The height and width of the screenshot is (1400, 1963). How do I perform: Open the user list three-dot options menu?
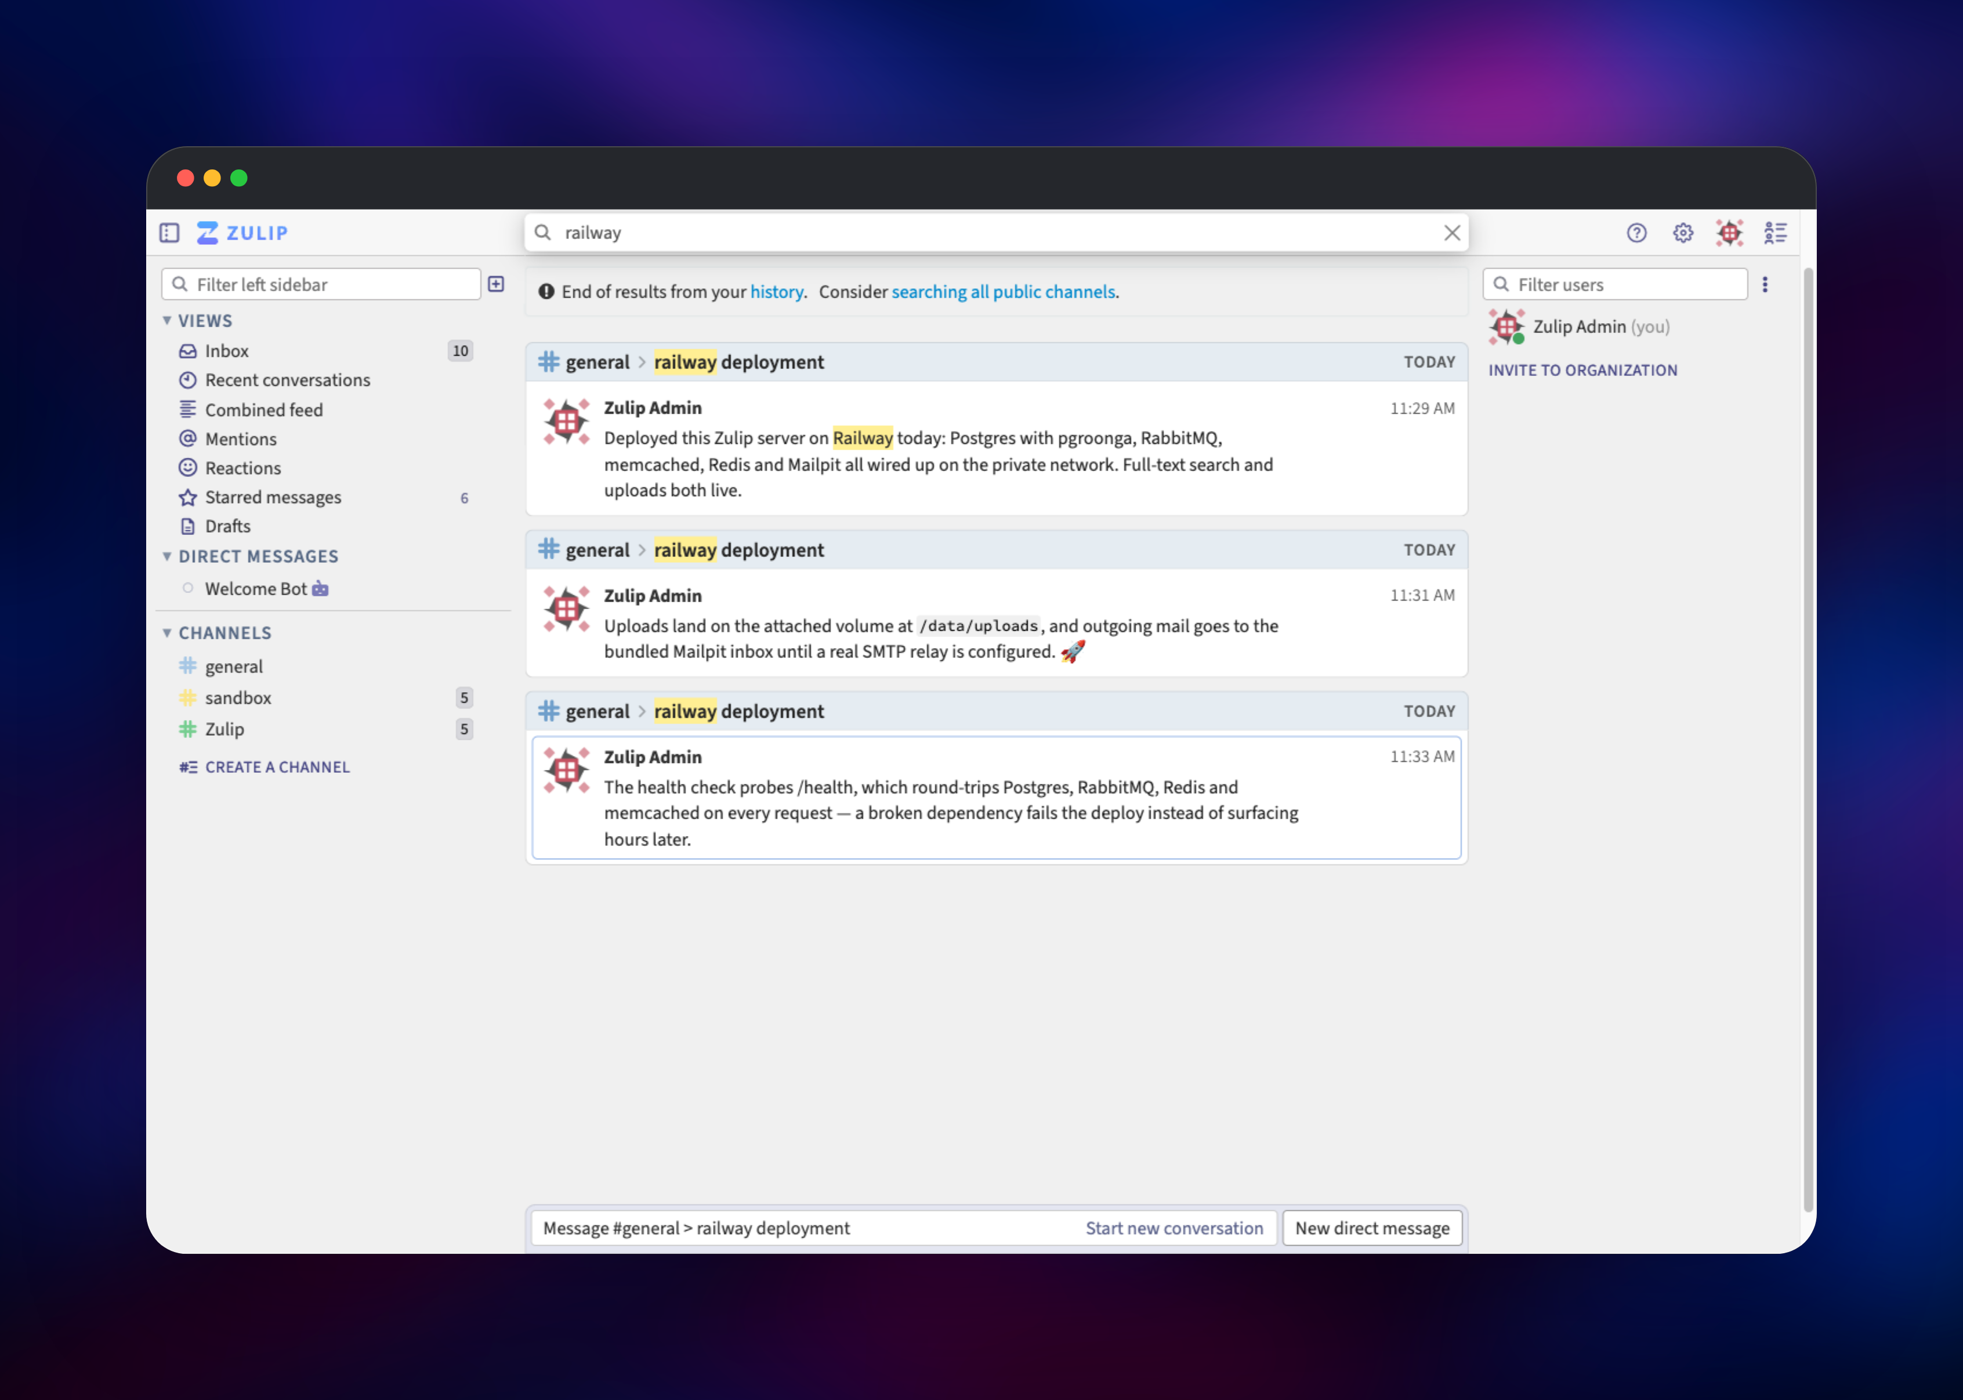[1765, 284]
